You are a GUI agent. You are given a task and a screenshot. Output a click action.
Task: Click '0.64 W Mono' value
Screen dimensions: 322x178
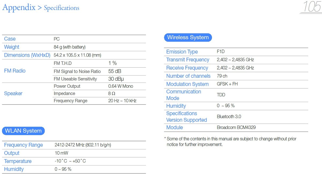click(x=121, y=86)
